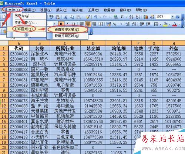
Task: Click the Redo arrow icon
Action: coord(105,17)
